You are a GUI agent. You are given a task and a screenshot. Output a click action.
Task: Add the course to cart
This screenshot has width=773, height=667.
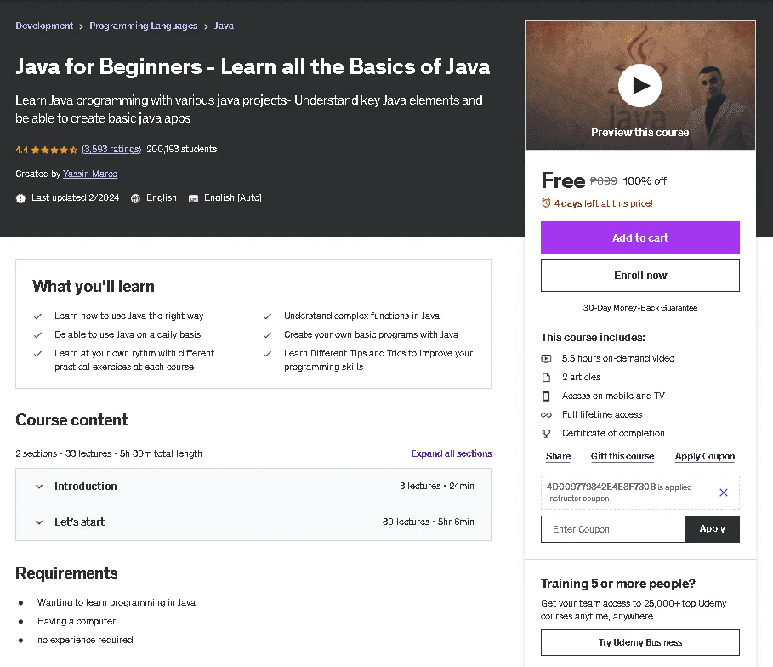[x=639, y=237]
